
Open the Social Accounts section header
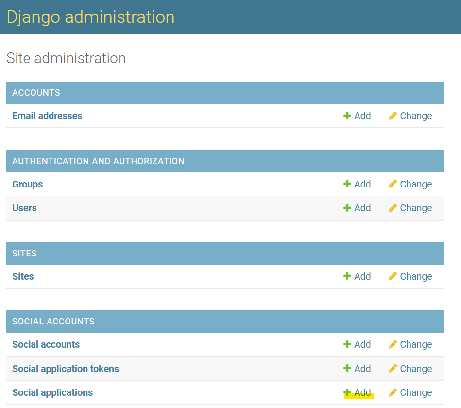coord(53,322)
